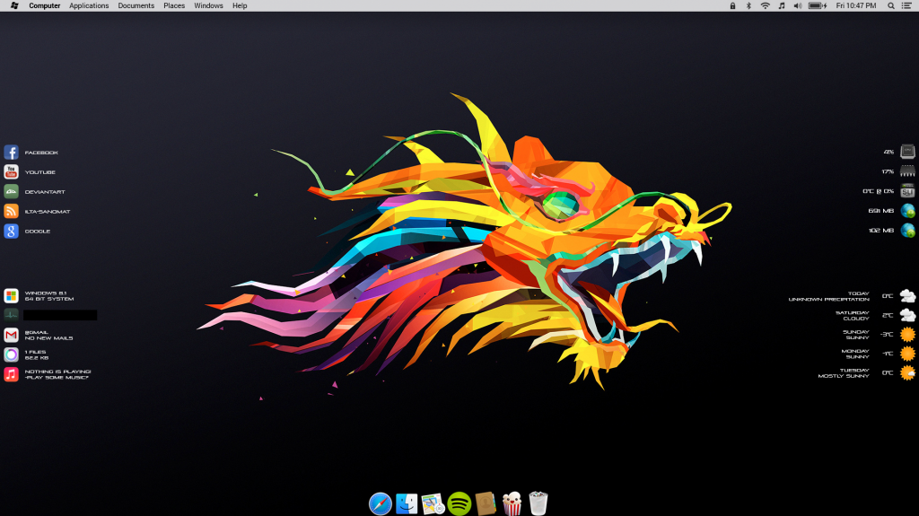Click the Spotlight search magnifier icon
The width and height of the screenshot is (919, 516).
[x=891, y=5]
